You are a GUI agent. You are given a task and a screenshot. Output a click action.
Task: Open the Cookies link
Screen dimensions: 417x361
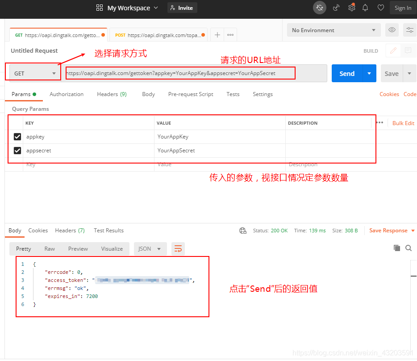[x=389, y=94]
